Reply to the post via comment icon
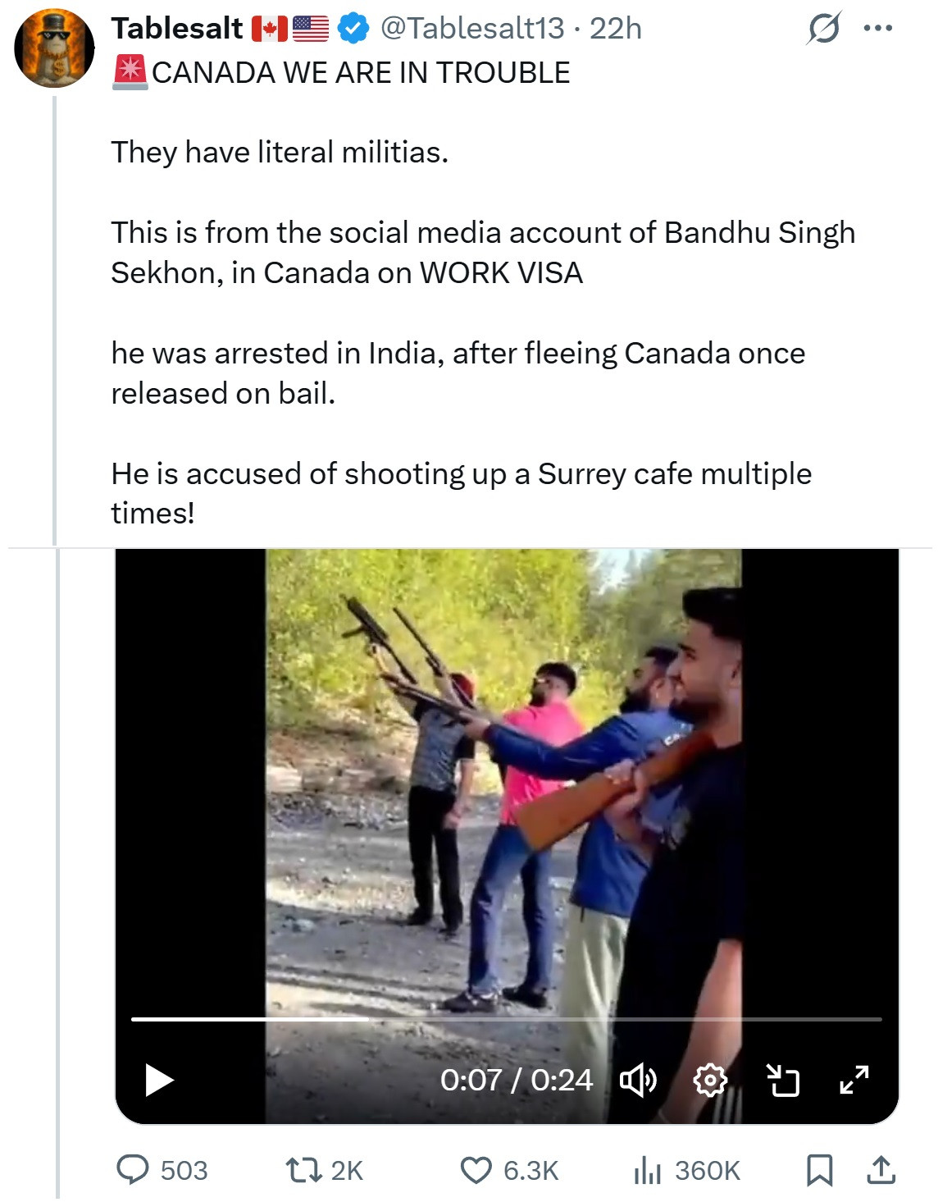Viewport: 938px width, 1202px height. pyautogui.click(x=133, y=1169)
